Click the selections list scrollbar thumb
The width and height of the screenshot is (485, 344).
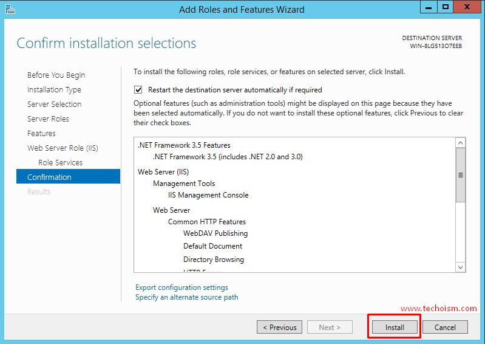click(460, 175)
